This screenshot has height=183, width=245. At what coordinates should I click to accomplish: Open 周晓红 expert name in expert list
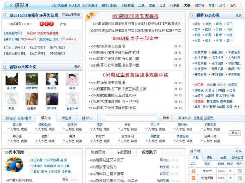155,136
